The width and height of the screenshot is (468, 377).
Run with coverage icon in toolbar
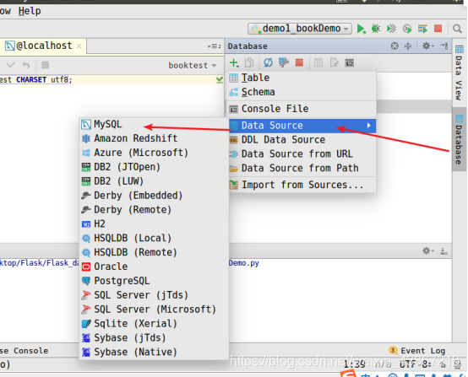pyautogui.click(x=391, y=29)
